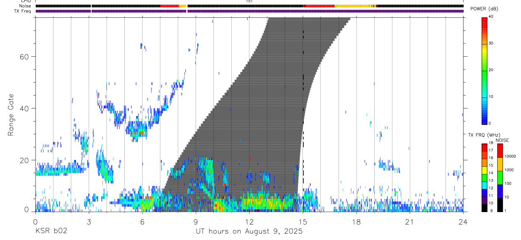Click the 'NOISE' legend title
The image size is (521, 240).
click(502, 140)
